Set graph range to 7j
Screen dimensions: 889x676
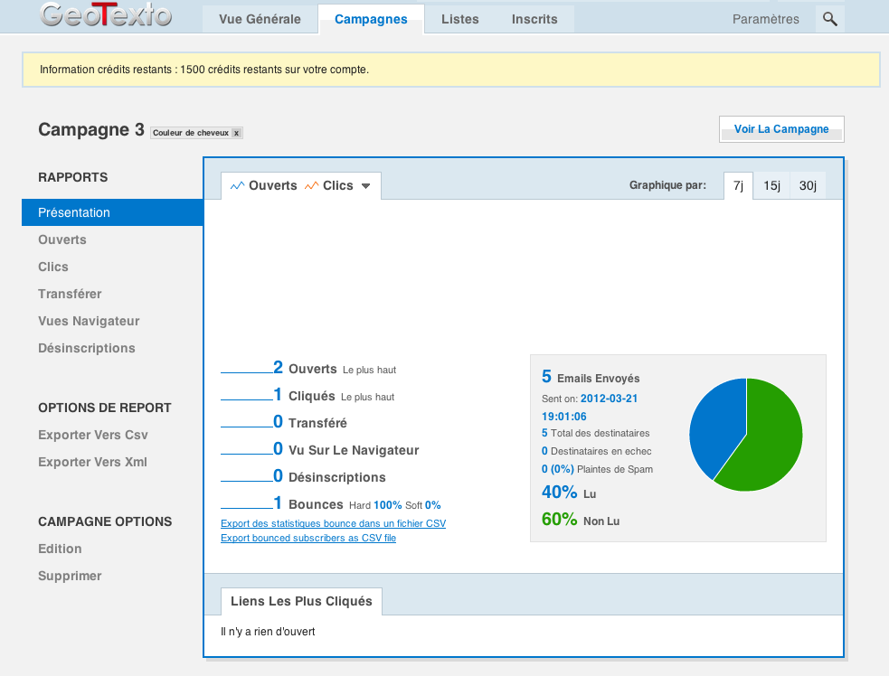pyautogui.click(x=738, y=186)
